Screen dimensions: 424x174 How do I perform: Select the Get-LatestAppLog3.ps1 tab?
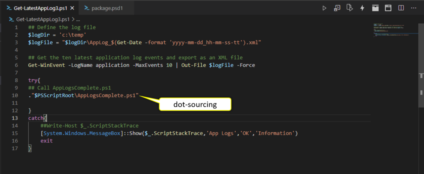click(40, 8)
